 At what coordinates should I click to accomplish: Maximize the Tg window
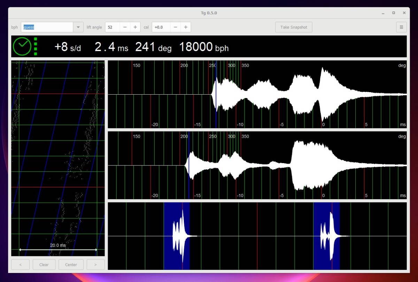[394, 13]
